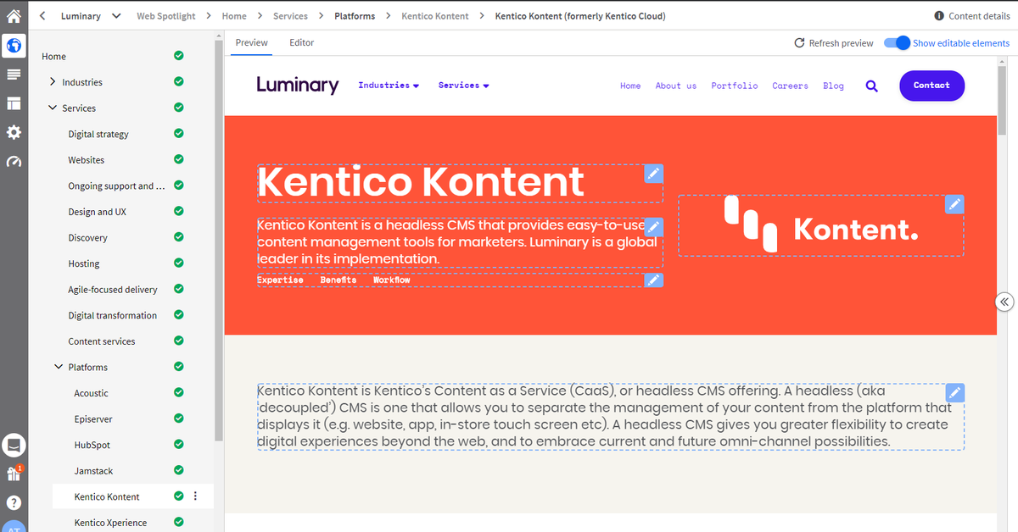This screenshot has height=532, width=1018.
Task: Collapse the page tree panel with the double-chevron arrow
Action: 1004,301
